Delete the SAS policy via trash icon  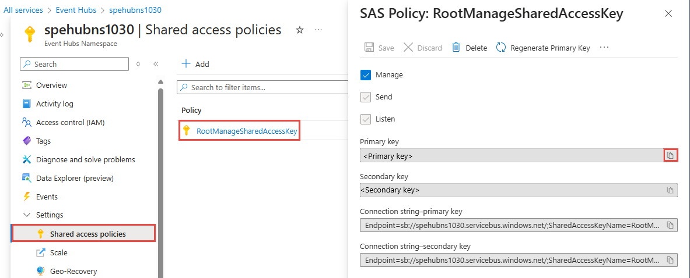tap(456, 48)
